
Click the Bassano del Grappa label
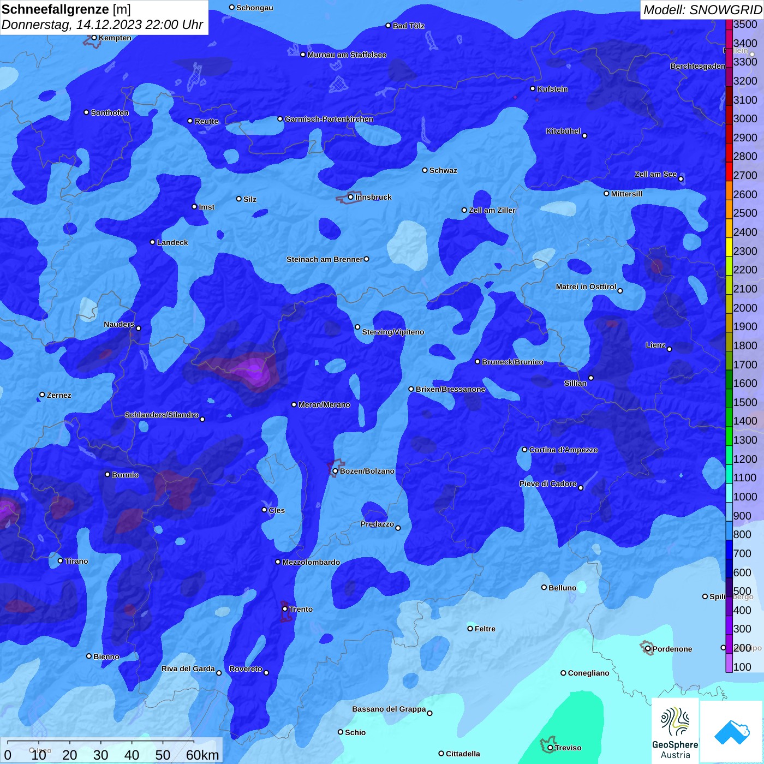389,709
